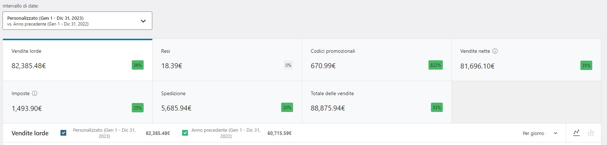607x145 pixels.
Task: Open the Intervallo di date dropdown
Action: [77, 21]
